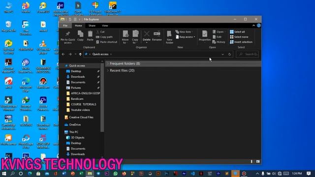Collapse the ribbon with the chevron
This screenshot has height=177, width=315.
(254, 26)
